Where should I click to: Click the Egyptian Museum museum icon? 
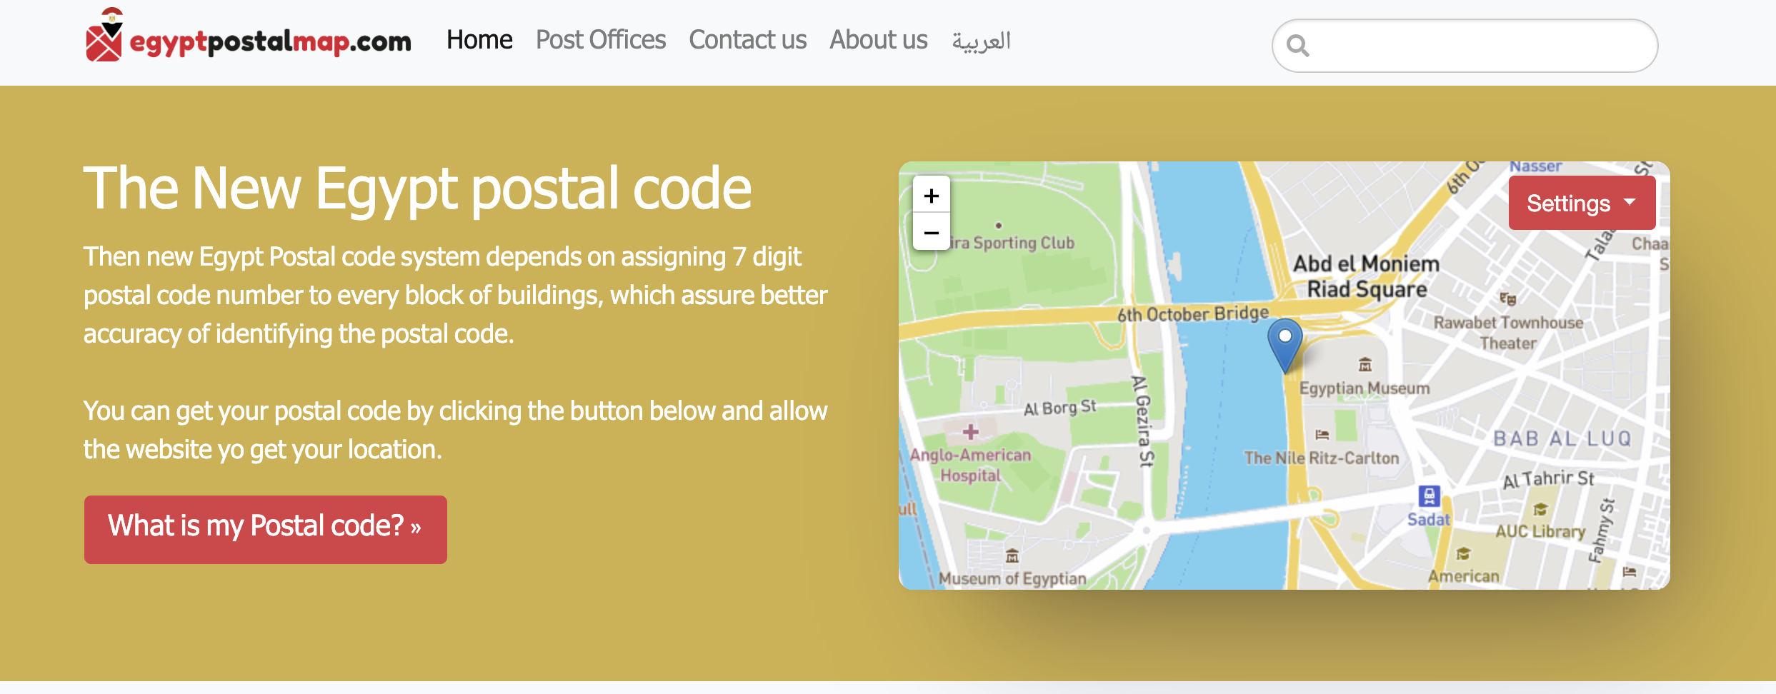pos(1365,366)
